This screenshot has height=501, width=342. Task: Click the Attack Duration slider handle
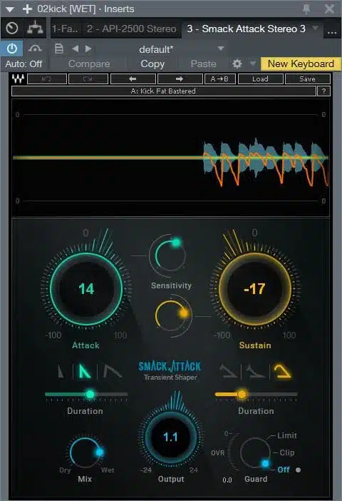(90, 394)
